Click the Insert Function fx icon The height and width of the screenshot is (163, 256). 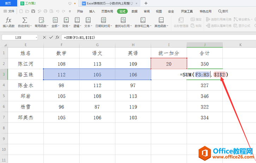tap(8, 20)
